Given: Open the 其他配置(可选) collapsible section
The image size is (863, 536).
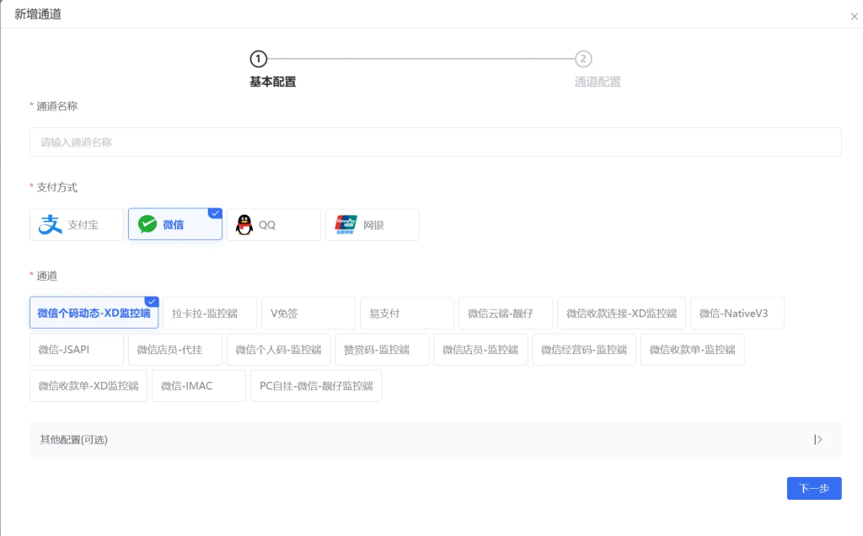Looking at the screenshot, I should coord(74,439).
